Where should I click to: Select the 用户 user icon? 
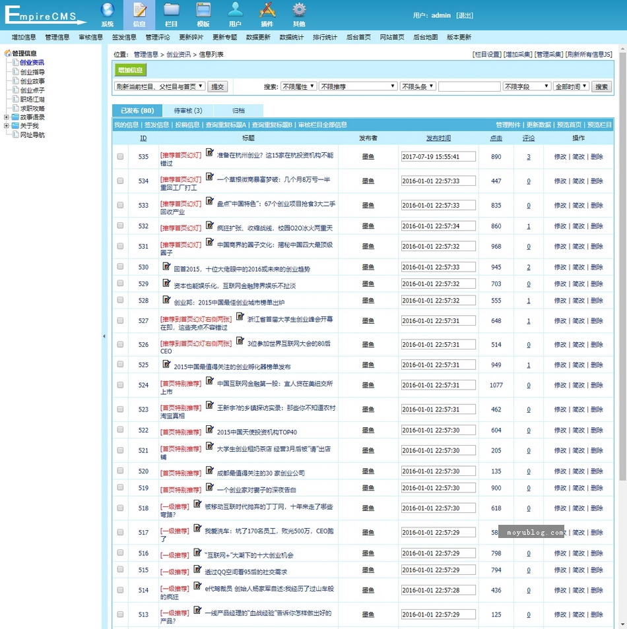(235, 11)
